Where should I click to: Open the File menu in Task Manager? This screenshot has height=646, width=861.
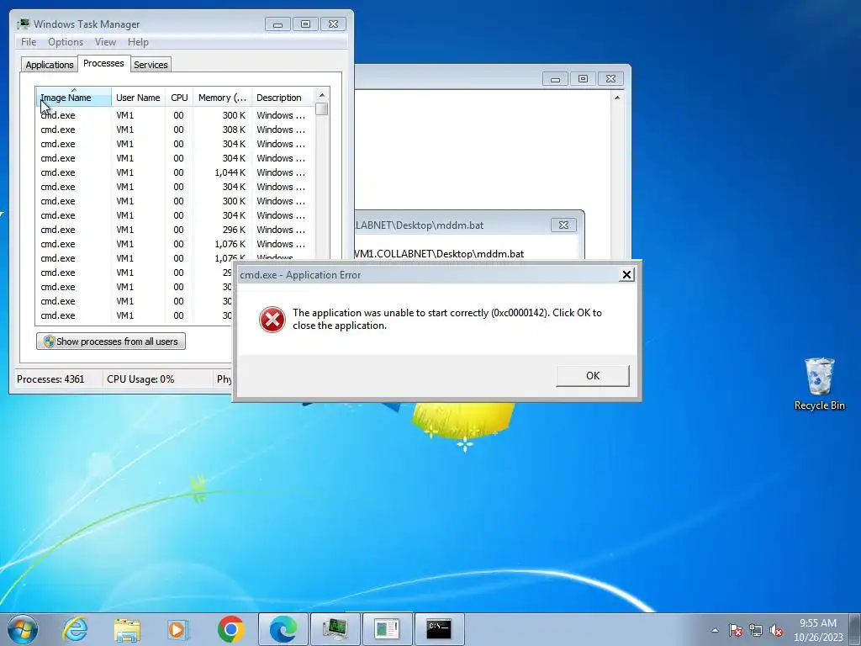[29, 42]
